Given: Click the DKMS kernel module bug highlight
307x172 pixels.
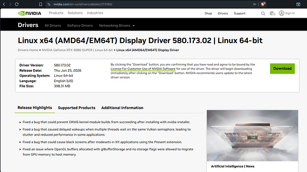Looking at the screenshot, I should [x=106, y=122].
